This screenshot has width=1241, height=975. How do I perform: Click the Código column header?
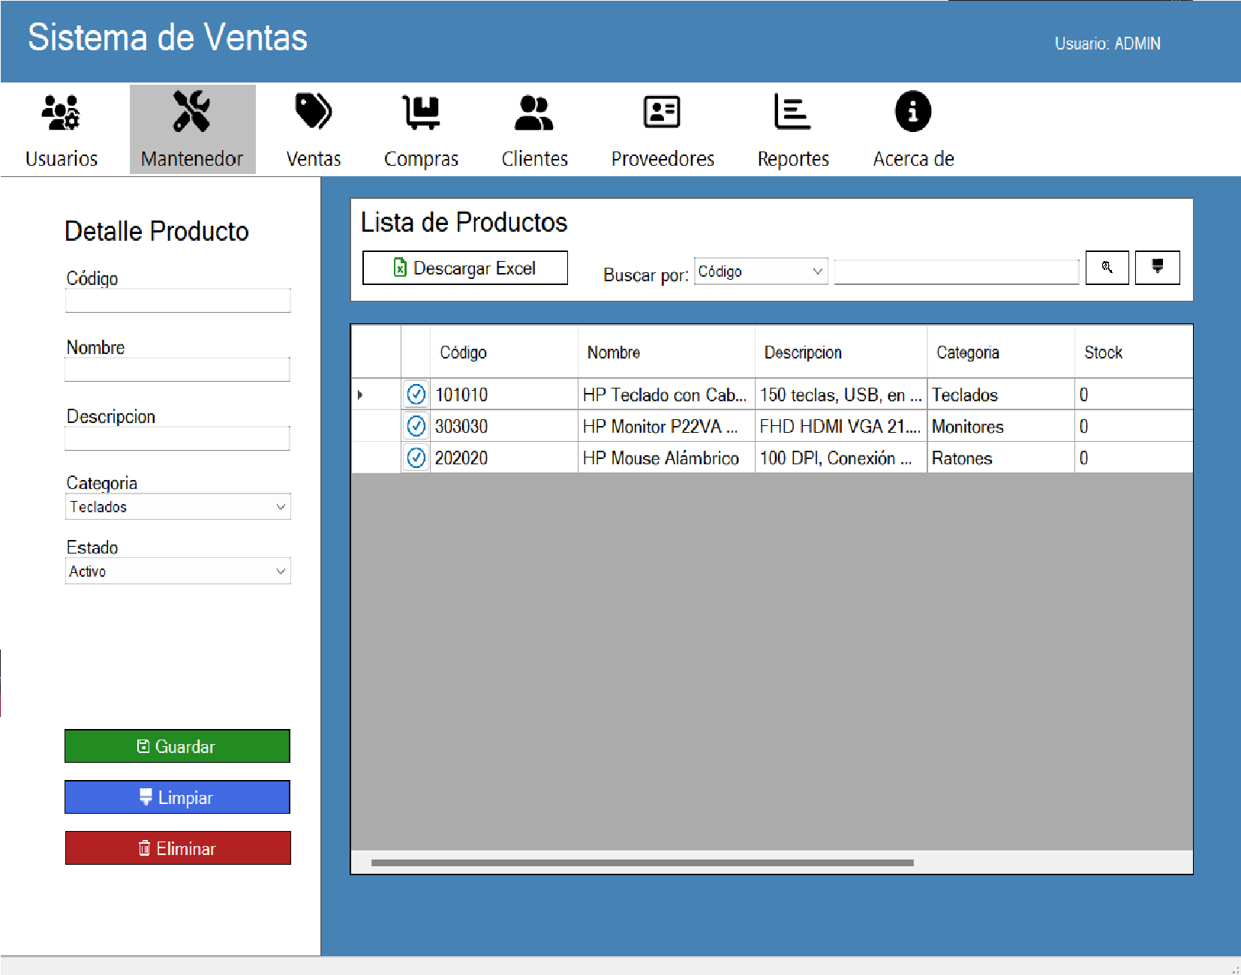(x=504, y=352)
